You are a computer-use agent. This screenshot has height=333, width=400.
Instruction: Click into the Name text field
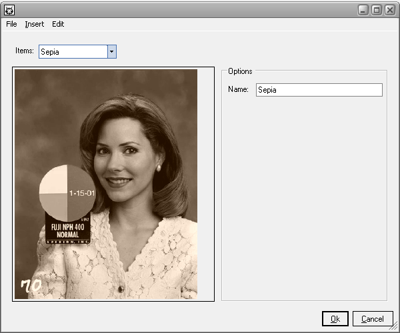pyautogui.click(x=319, y=90)
